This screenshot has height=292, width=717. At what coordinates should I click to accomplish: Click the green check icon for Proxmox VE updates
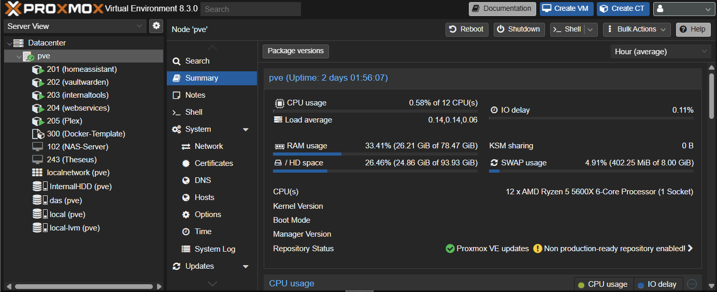[x=450, y=249]
